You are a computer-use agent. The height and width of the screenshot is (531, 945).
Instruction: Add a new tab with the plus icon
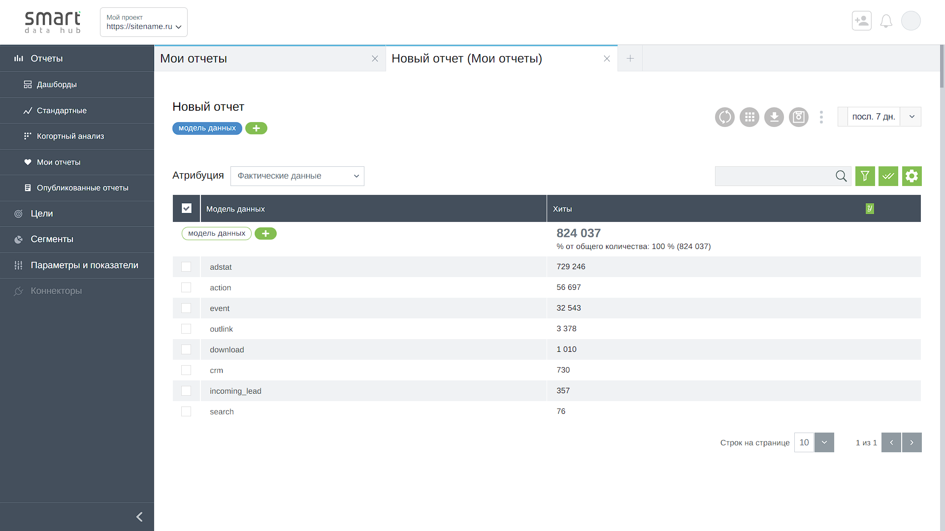coord(630,59)
